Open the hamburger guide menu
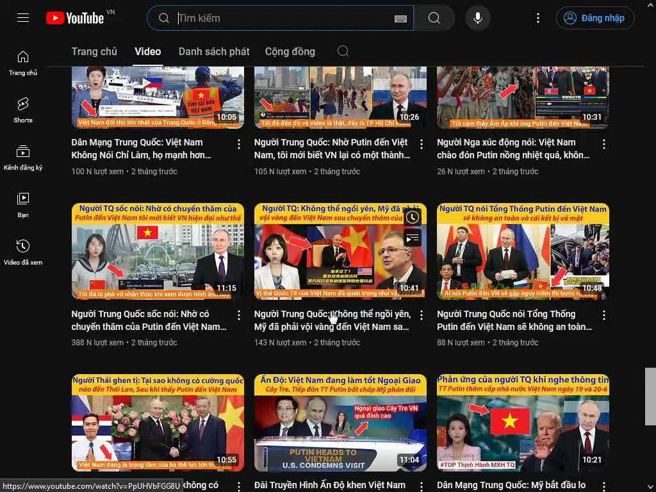 (x=23, y=18)
